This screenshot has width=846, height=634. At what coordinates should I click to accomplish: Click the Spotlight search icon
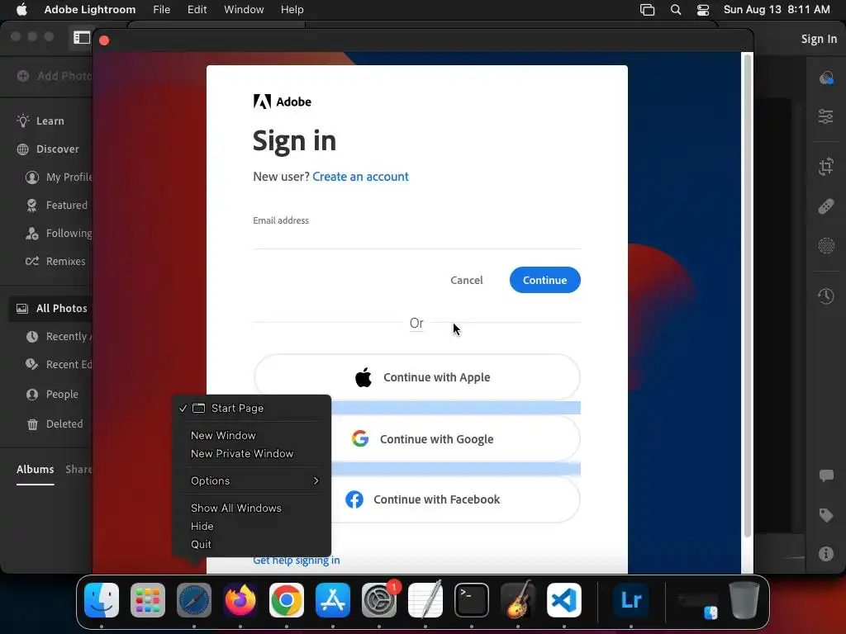676,10
